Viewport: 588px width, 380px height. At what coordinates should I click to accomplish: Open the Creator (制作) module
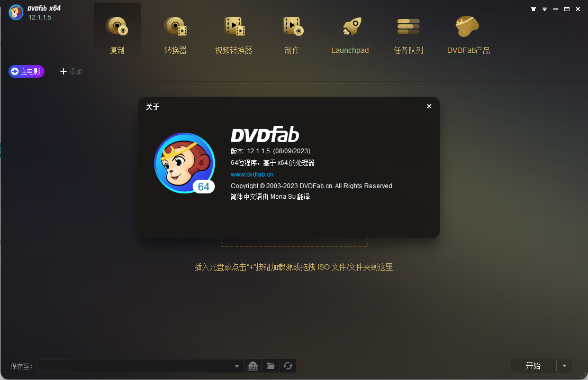tap(292, 35)
